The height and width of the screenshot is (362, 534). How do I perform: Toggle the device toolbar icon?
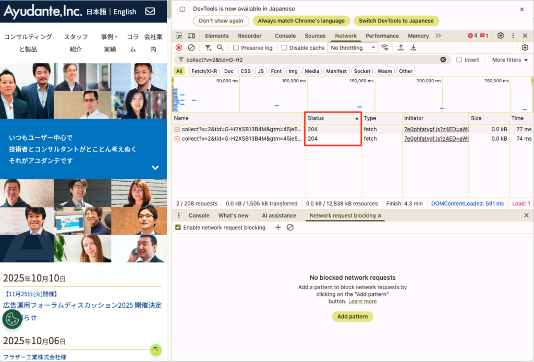(x=191, y=36)
